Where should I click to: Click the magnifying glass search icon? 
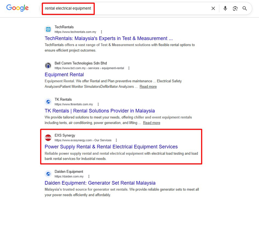click(245, 8)
